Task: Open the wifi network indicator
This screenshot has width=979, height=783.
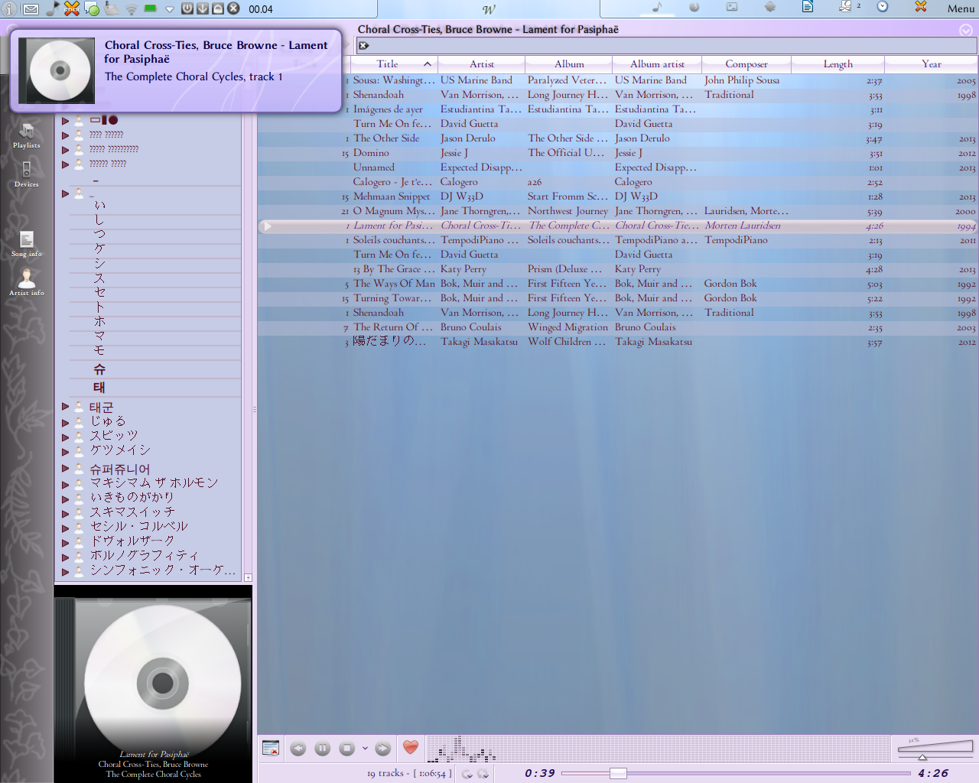Action: (x=131, y=9)
